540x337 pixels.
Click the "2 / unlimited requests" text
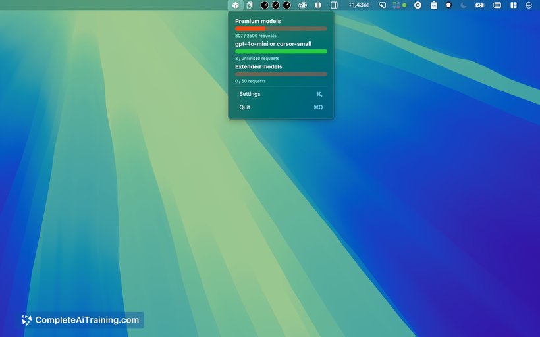click(x=257, y=58)
